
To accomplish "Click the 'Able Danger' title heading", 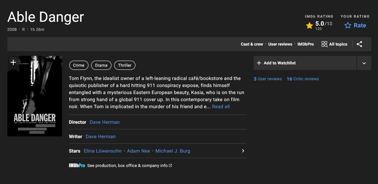I will 46,17.
